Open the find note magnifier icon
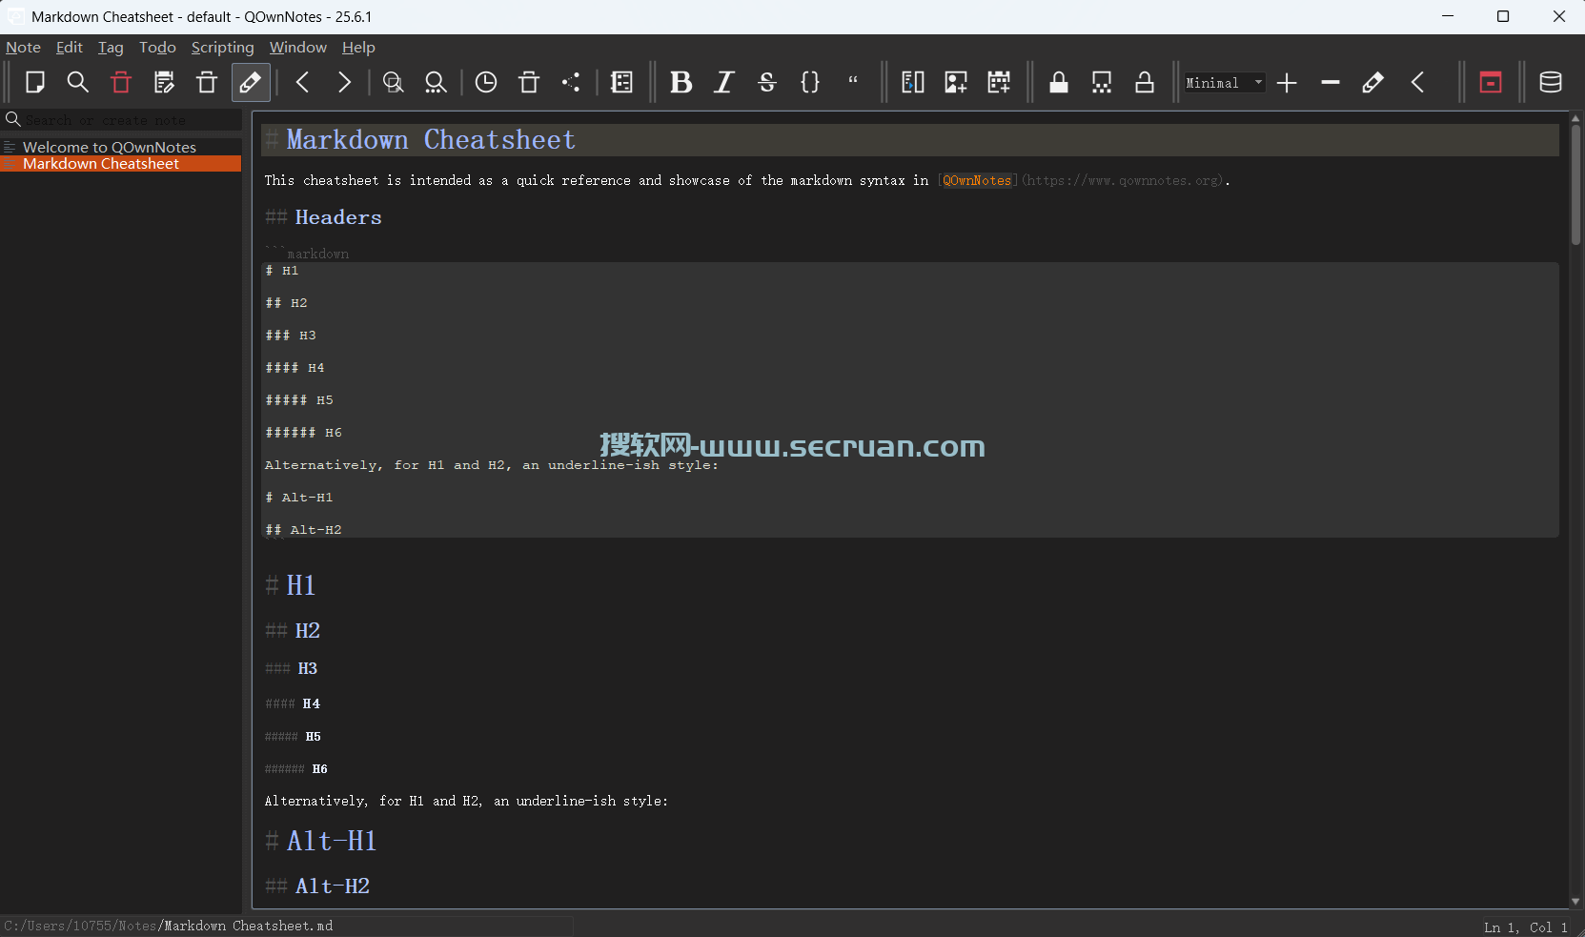This screenshot has height=937, width=1585. coord(78,83)
